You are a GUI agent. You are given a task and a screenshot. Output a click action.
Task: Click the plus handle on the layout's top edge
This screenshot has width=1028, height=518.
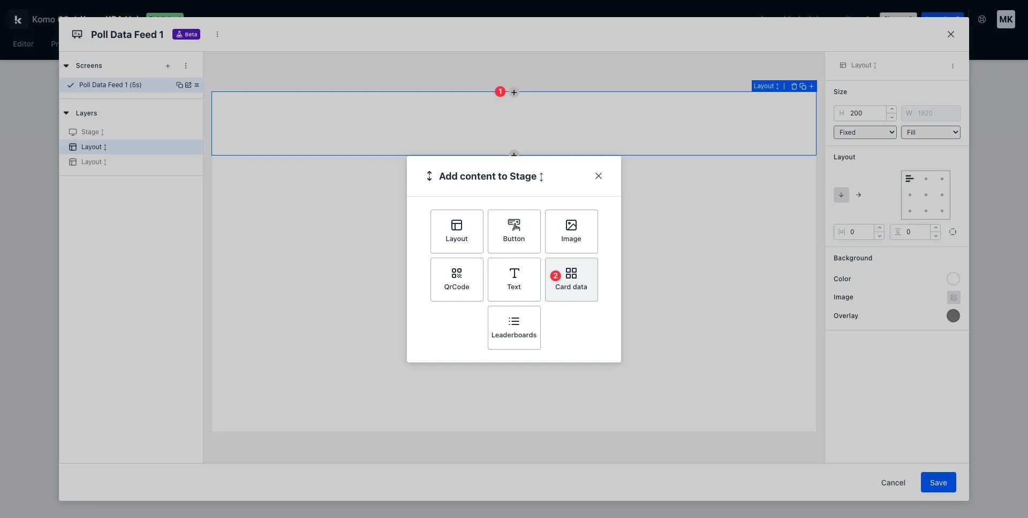point(514,92)
